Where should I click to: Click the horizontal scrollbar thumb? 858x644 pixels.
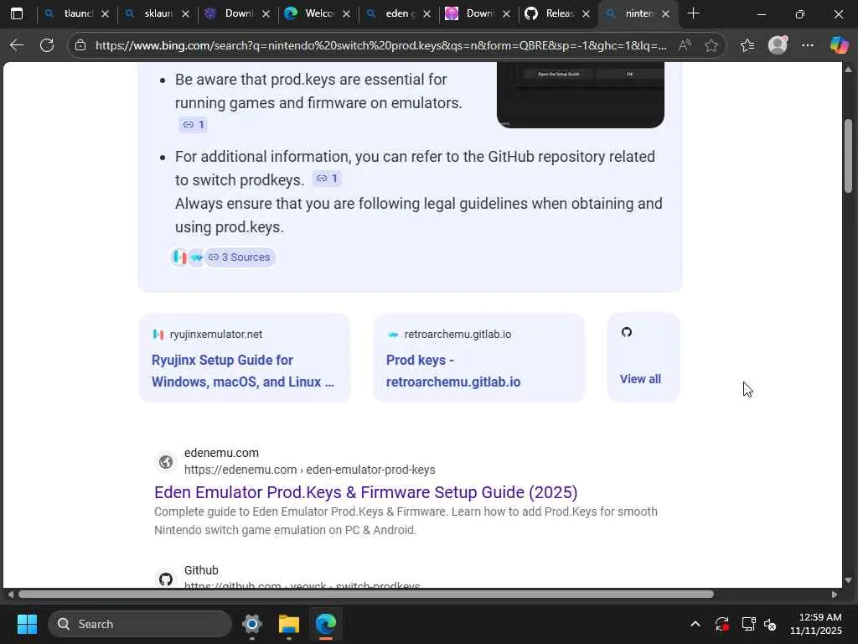(x=366, y=595)
